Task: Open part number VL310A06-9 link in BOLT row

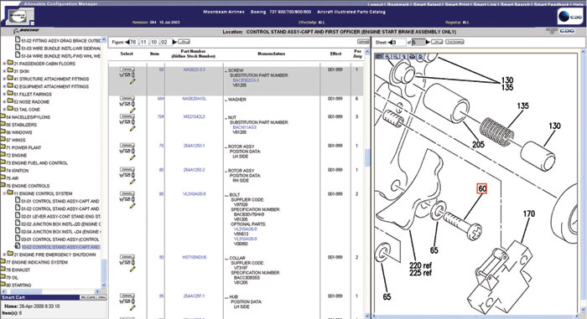Action: pyautogui.click(x=194, y=194)
